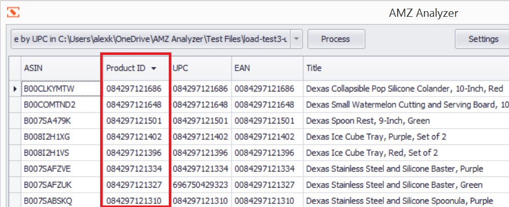Click Product ID cell 084297121334

point(136,169)
